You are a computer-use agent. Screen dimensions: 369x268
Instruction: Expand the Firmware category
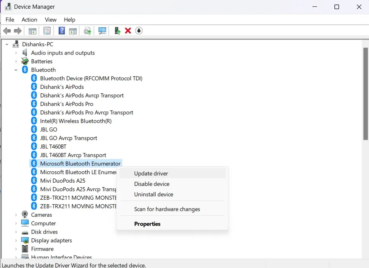[16, 249]
